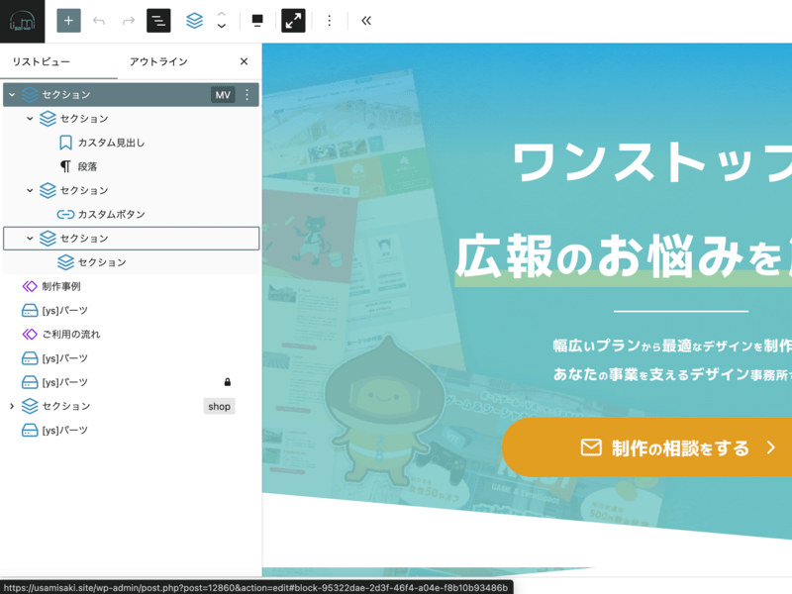Screen dimensions: 792x594
Task: Move block up with the up chevron
Action: coord(222,15)
